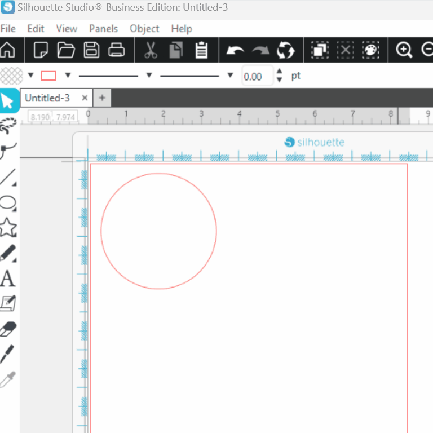Redo the last action
This screenshot has height=433, width=433.
260,51
